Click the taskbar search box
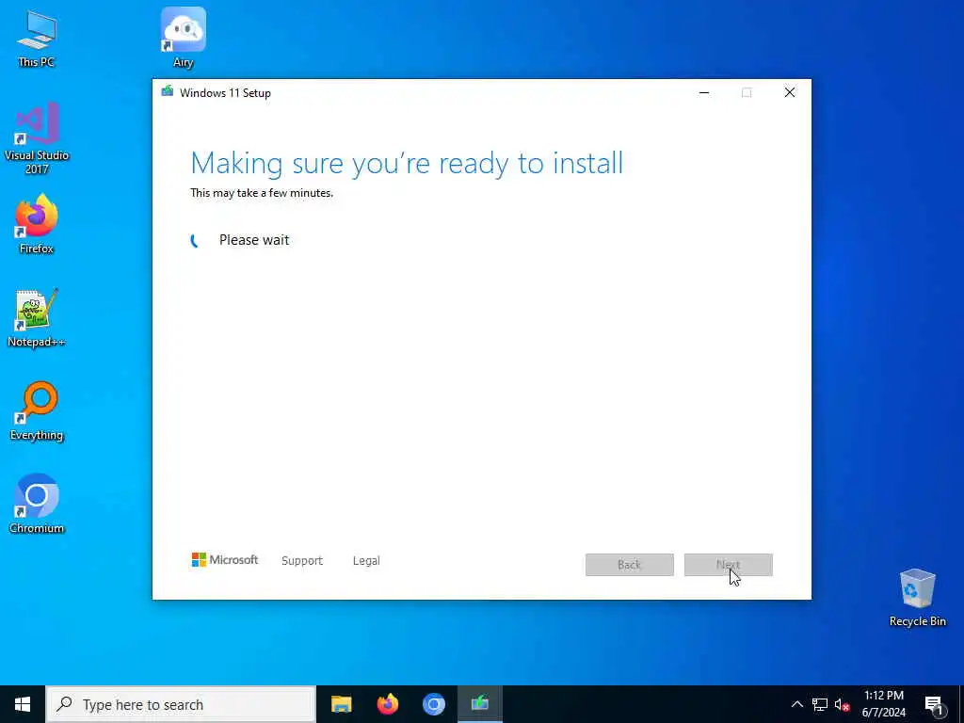The width and height of the screenshot is (964, 723). (x=182, y=704)
